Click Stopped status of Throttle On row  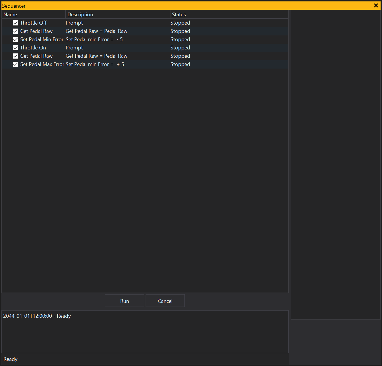tap(180, 48)
